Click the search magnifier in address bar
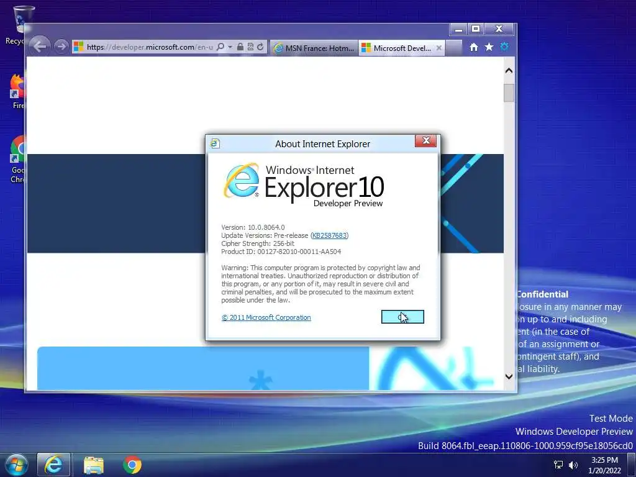This screenshot has width=636, height=477. (220, 47)
